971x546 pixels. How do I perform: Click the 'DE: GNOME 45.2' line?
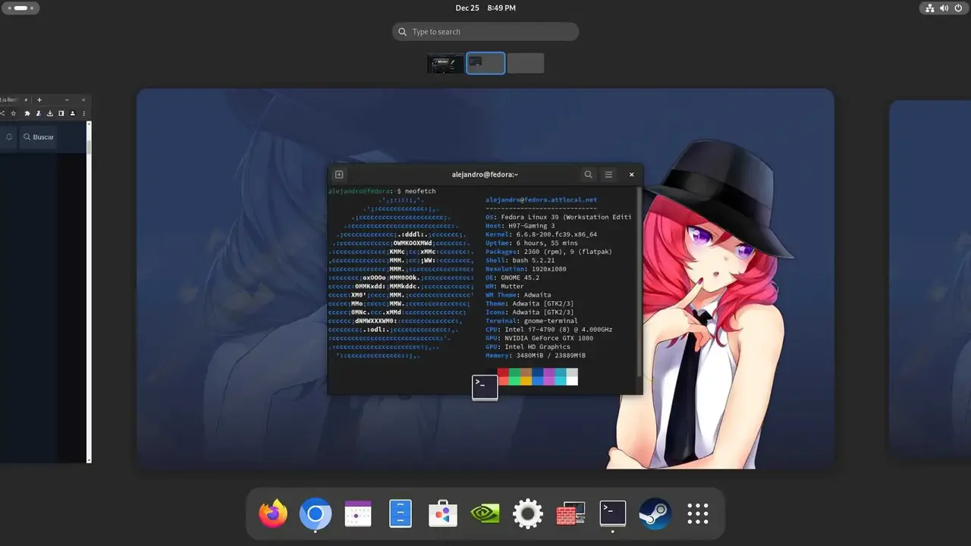tap(514, 278)
